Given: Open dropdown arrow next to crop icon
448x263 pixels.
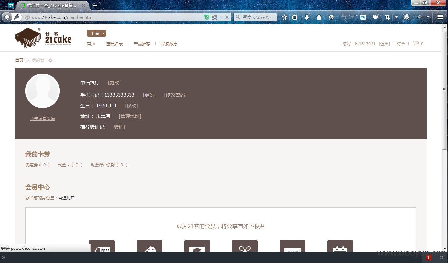Looking at the screenshot, I should click(396, 17).
